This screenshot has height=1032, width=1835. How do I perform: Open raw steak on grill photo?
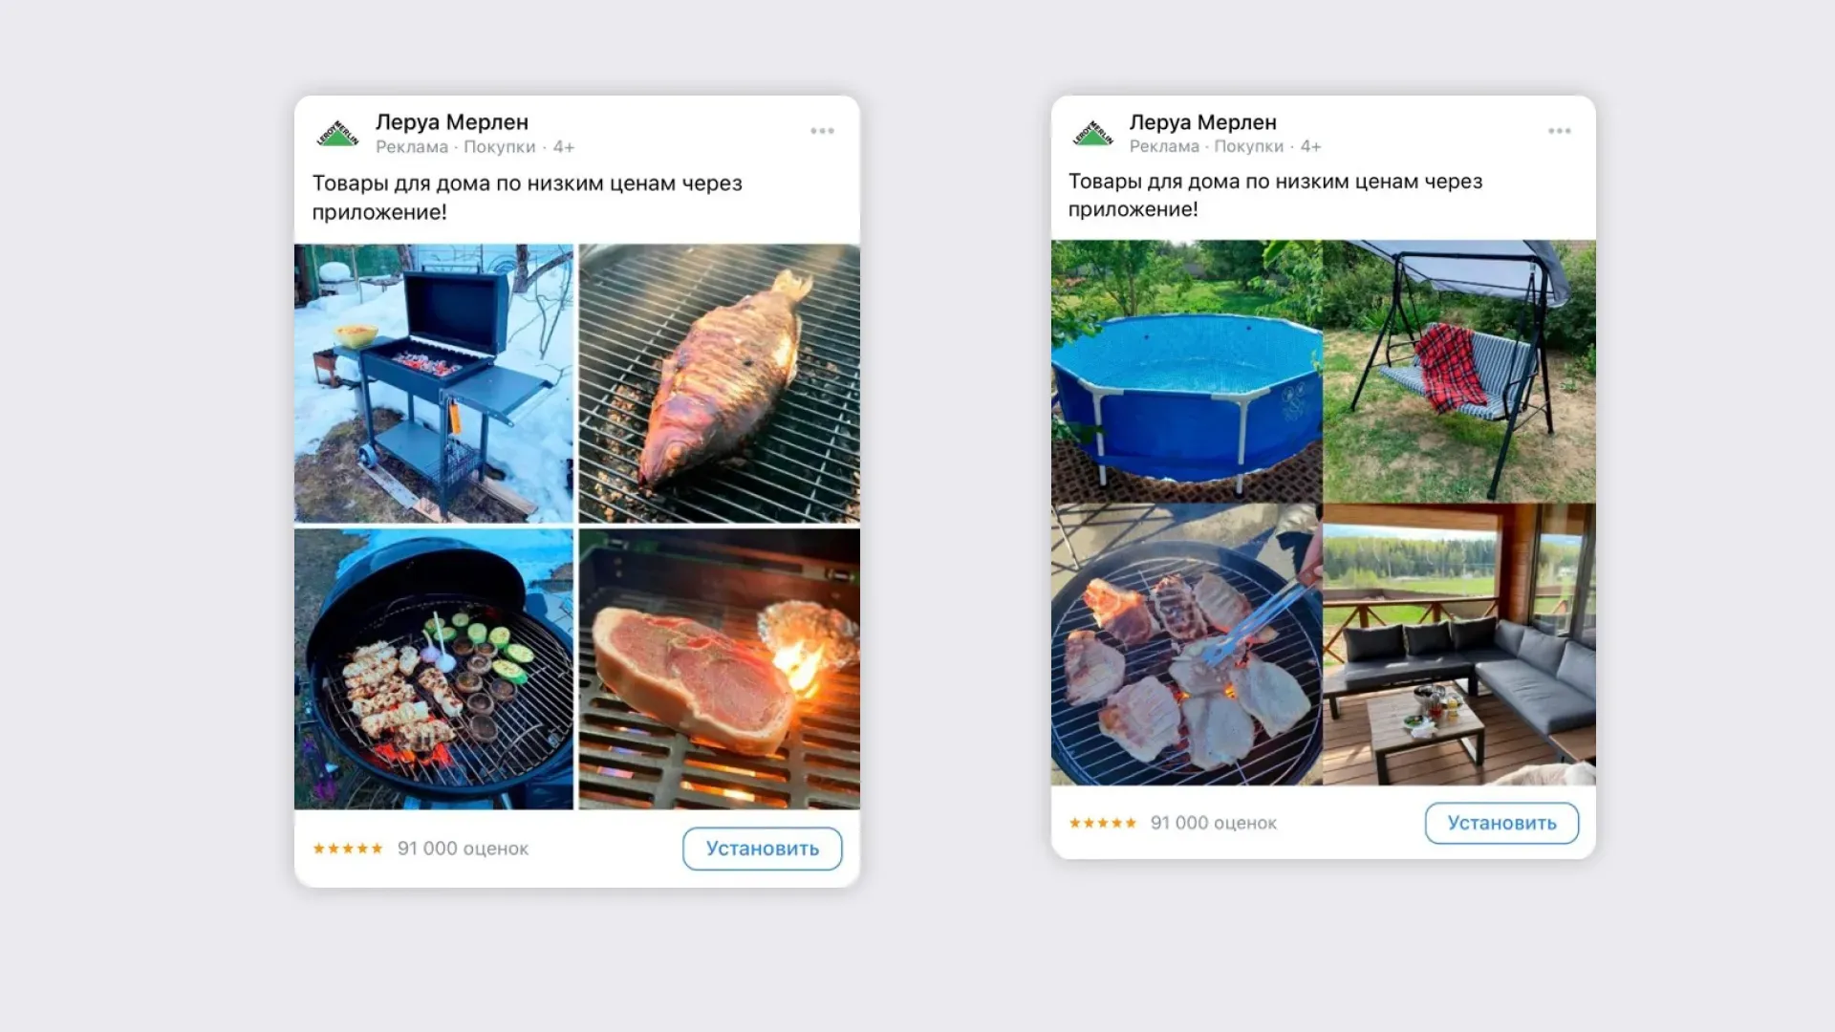pos(720,669)
